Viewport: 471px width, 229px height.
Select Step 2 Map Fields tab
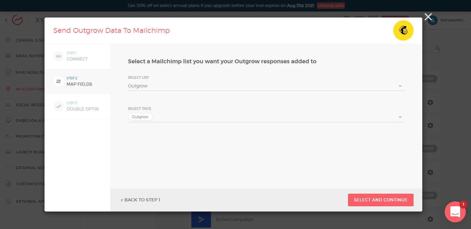(77, 81)
